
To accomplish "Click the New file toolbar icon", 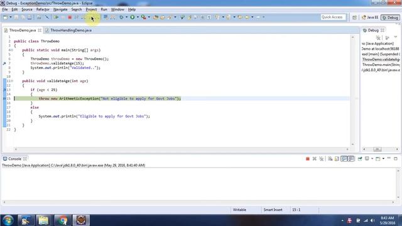I will pos(5,17).
